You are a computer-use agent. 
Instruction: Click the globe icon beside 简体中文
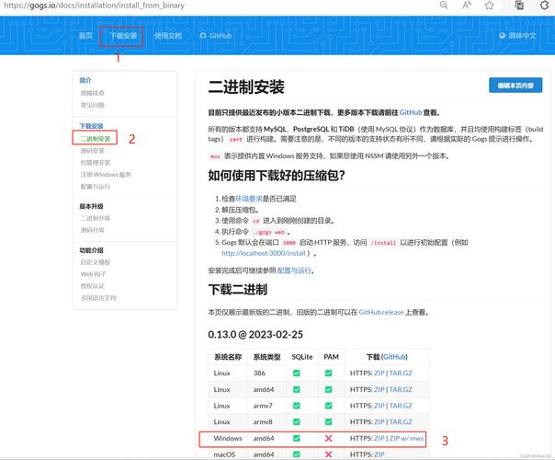point(503,36)
